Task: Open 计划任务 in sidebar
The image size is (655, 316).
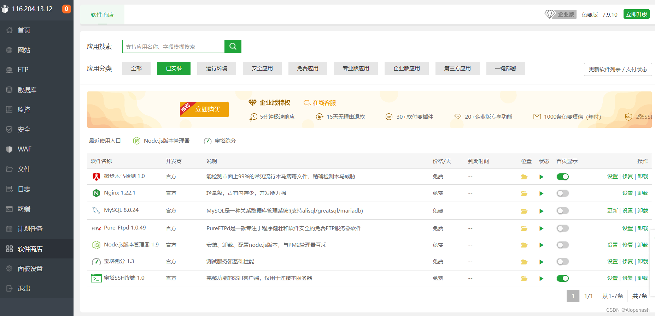Action: coord(37,229)
